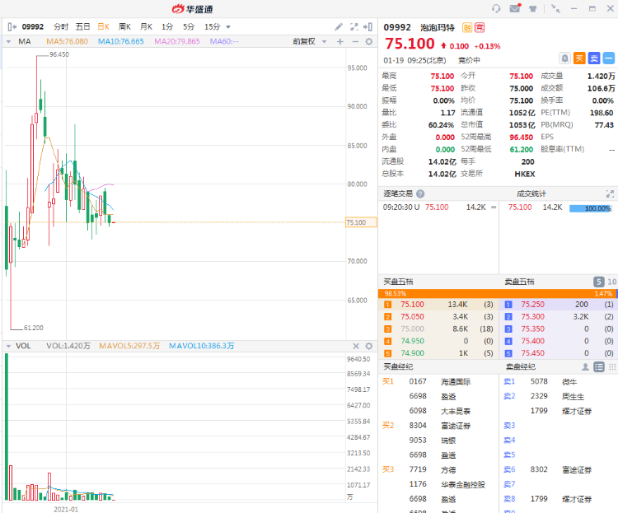Click the orange 买 buy button
Screen dimensions: 618x513
pos(579,58)
